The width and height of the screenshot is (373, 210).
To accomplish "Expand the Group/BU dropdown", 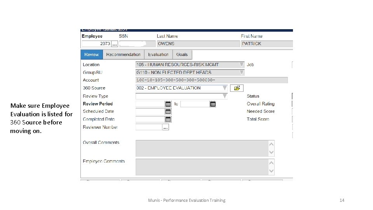I will [x=241, y=72].
